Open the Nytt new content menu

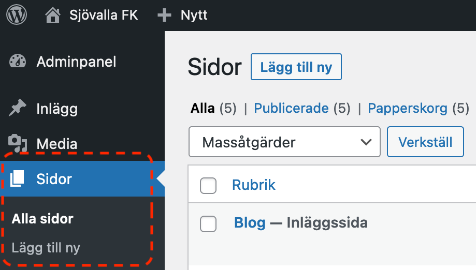194,15
